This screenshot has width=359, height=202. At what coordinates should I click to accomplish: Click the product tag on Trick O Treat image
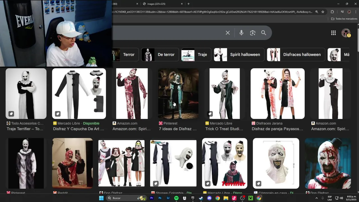pyautogui.click(x=210, y=114)
